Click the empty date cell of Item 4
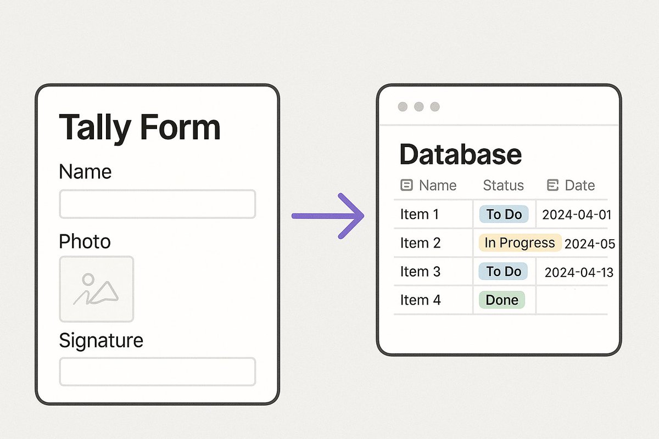 click(x=572, y=300)
